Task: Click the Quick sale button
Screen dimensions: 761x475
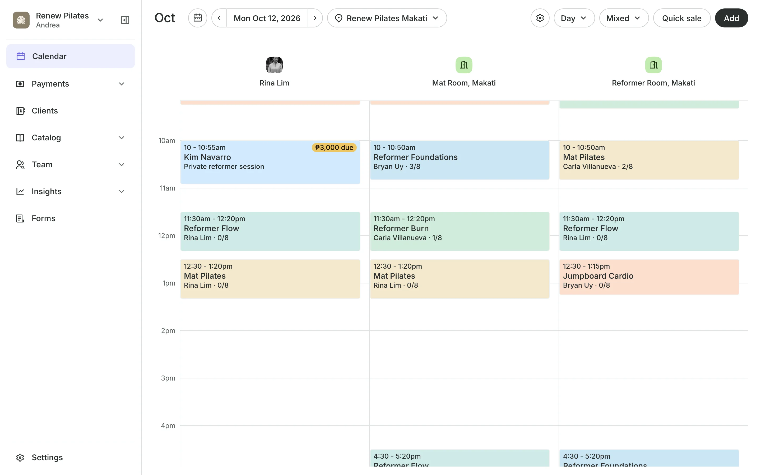Action: [681, 18]
